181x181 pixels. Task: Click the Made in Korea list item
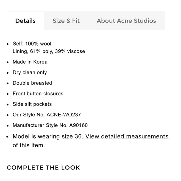[30, 62]
